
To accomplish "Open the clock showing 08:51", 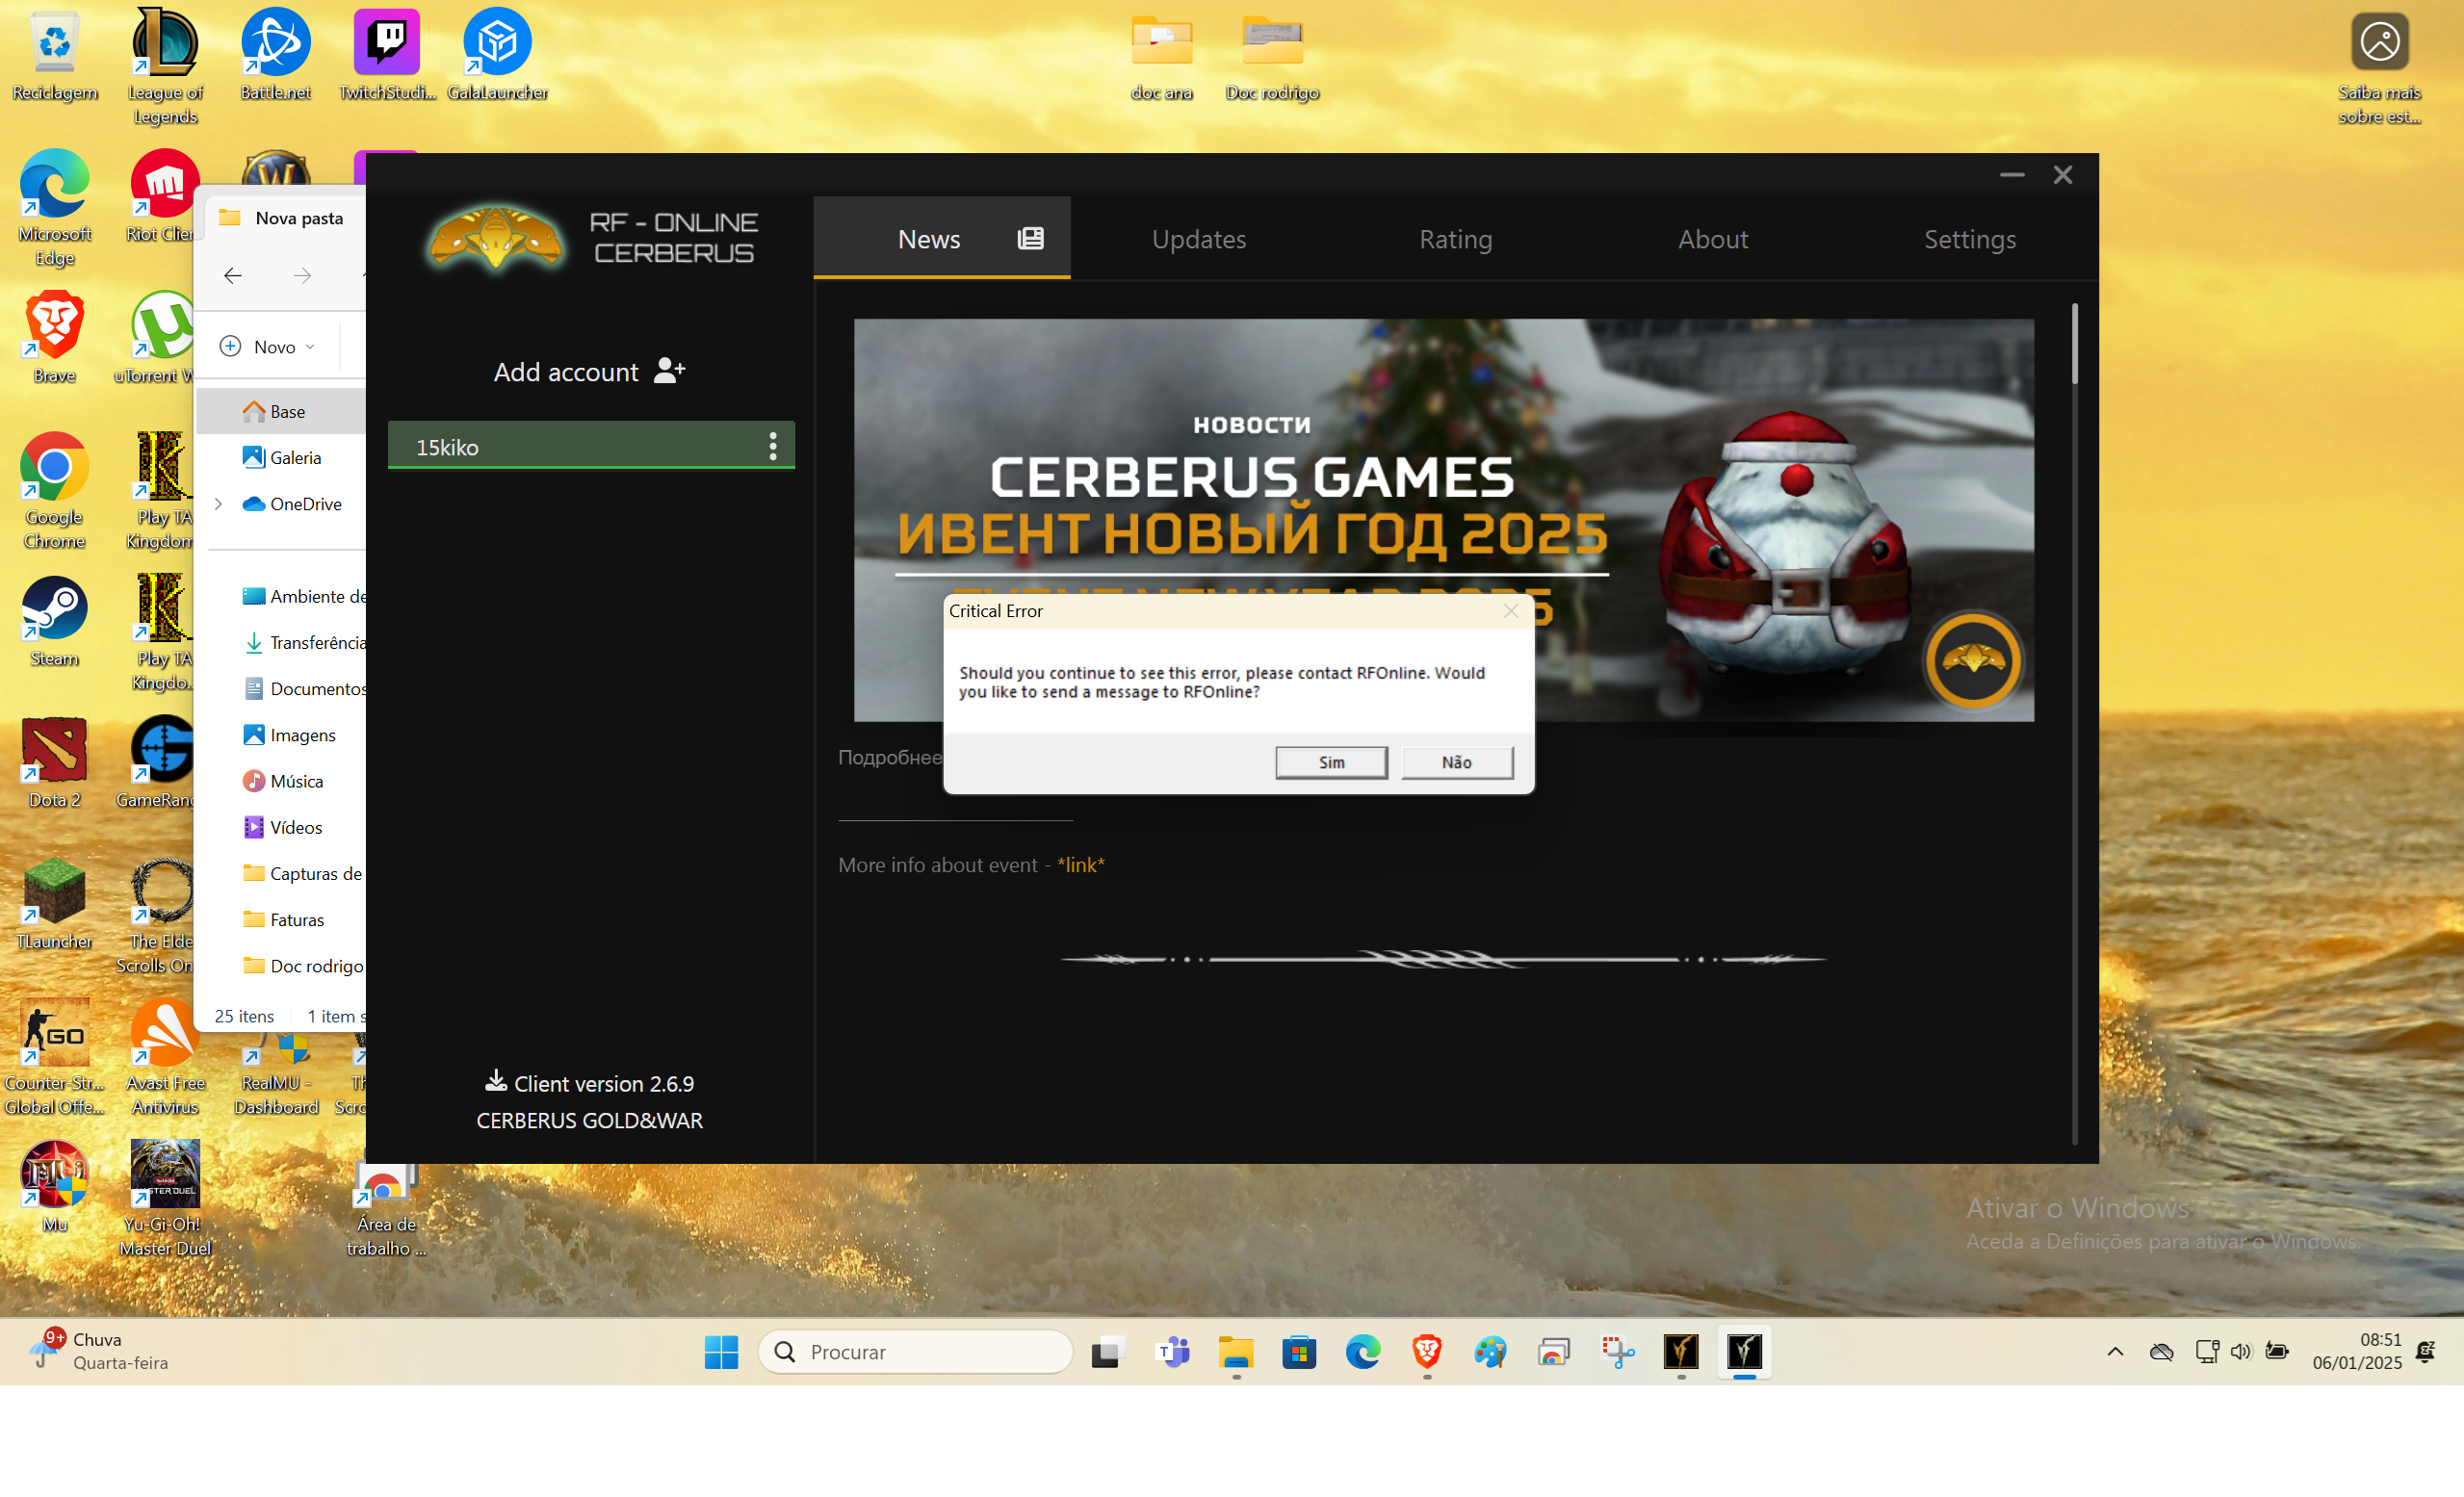I will point(2356,1351).
